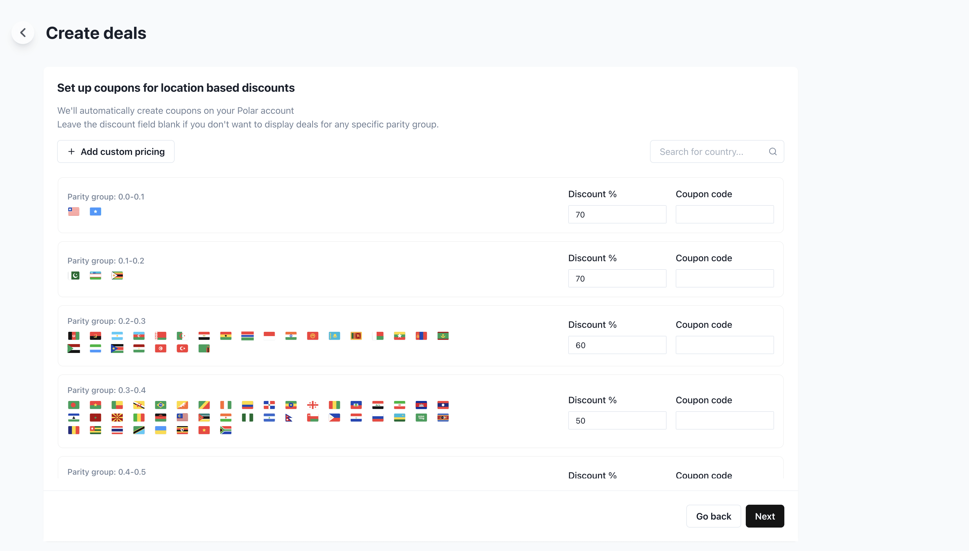Click the search magnifier icon
The width and height of the screenshot is (969, 551).
click(x=773, y=152)
